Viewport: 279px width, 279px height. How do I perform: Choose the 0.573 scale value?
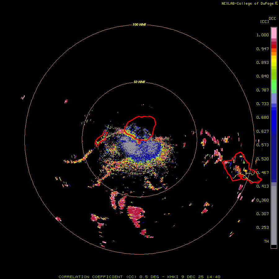263,145
